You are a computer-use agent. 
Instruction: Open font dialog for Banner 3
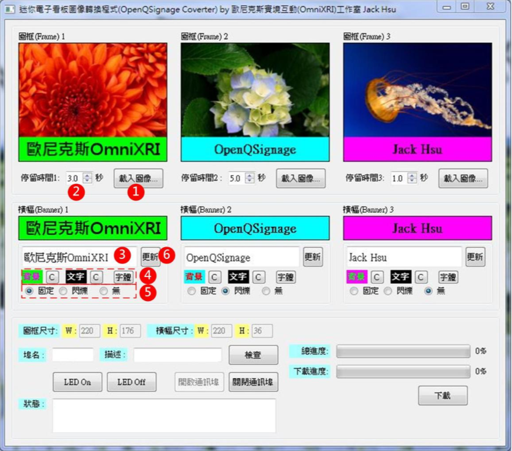(448, 277)
